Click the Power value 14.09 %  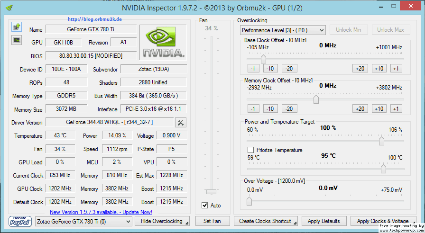117,135
